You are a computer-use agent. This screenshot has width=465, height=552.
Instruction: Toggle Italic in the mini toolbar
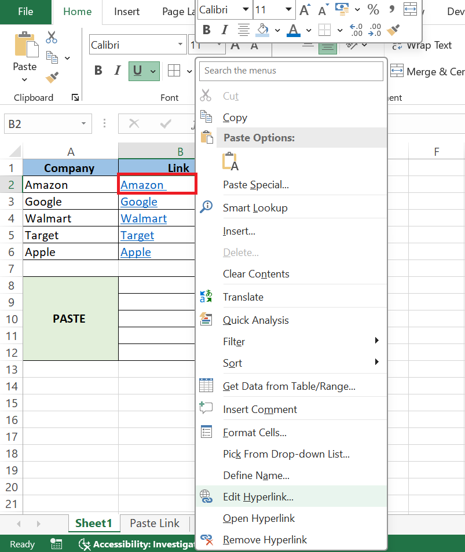click(x=225, y=30)
